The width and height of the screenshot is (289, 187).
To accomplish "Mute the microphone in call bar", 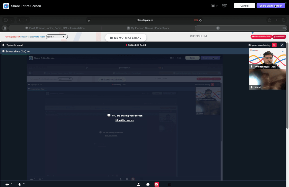I will [20, 184].
